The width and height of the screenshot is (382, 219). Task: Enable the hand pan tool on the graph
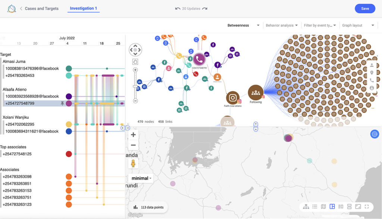(x=135, y=62)
